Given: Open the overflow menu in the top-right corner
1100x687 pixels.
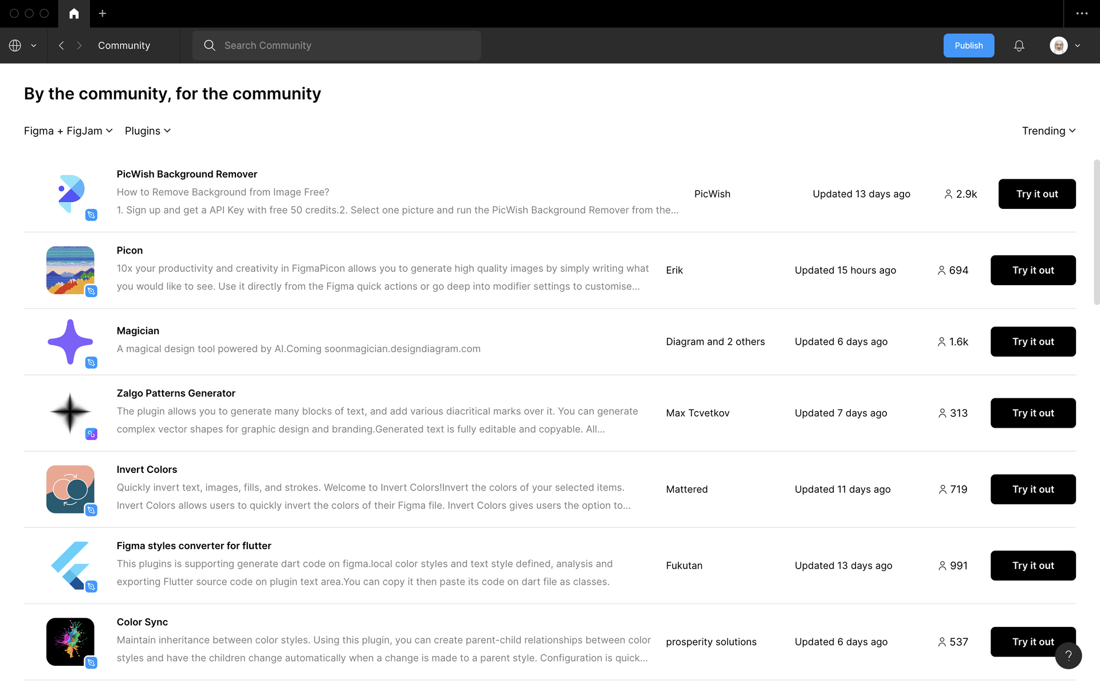Looking at the screenshot, I should (x=1082, y=13).
